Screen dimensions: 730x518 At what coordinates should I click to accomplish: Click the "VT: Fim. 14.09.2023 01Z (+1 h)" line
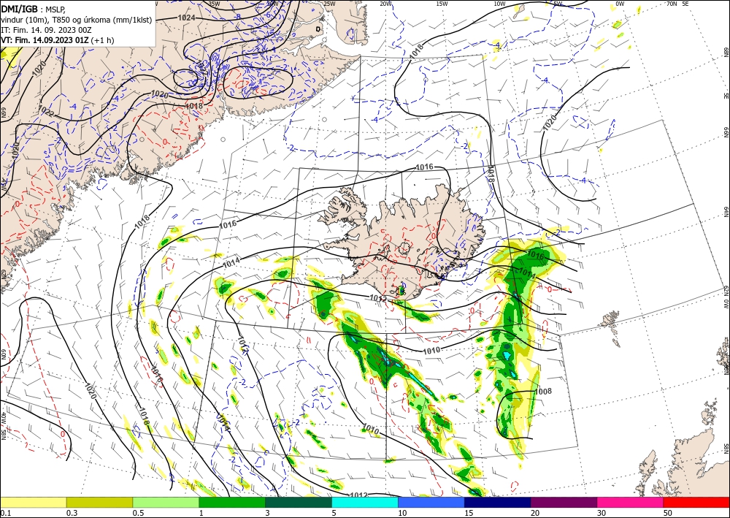point(57,40)
